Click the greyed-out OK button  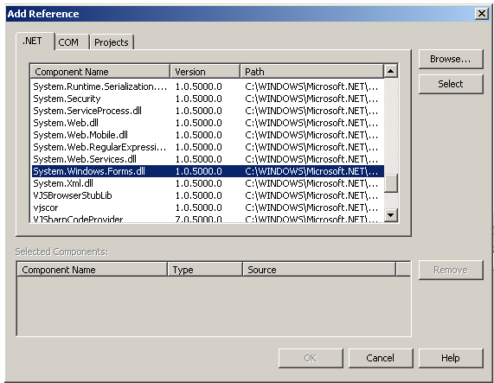tap(311, 358)
